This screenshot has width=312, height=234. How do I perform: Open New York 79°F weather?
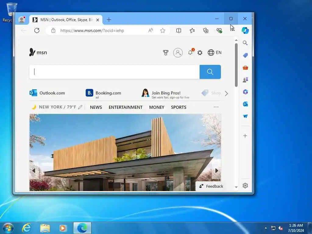[58, 107]
